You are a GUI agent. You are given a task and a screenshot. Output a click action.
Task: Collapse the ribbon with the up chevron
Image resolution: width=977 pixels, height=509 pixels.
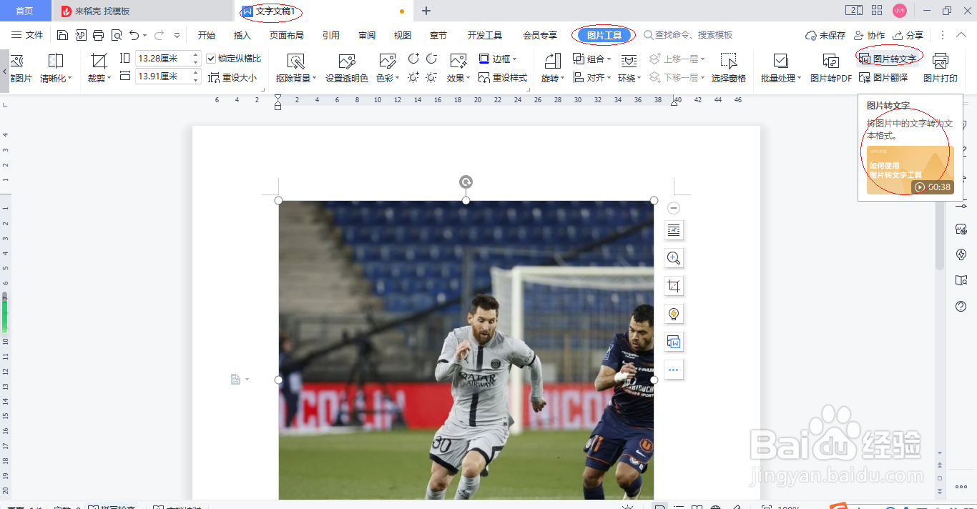coord(960,35)
